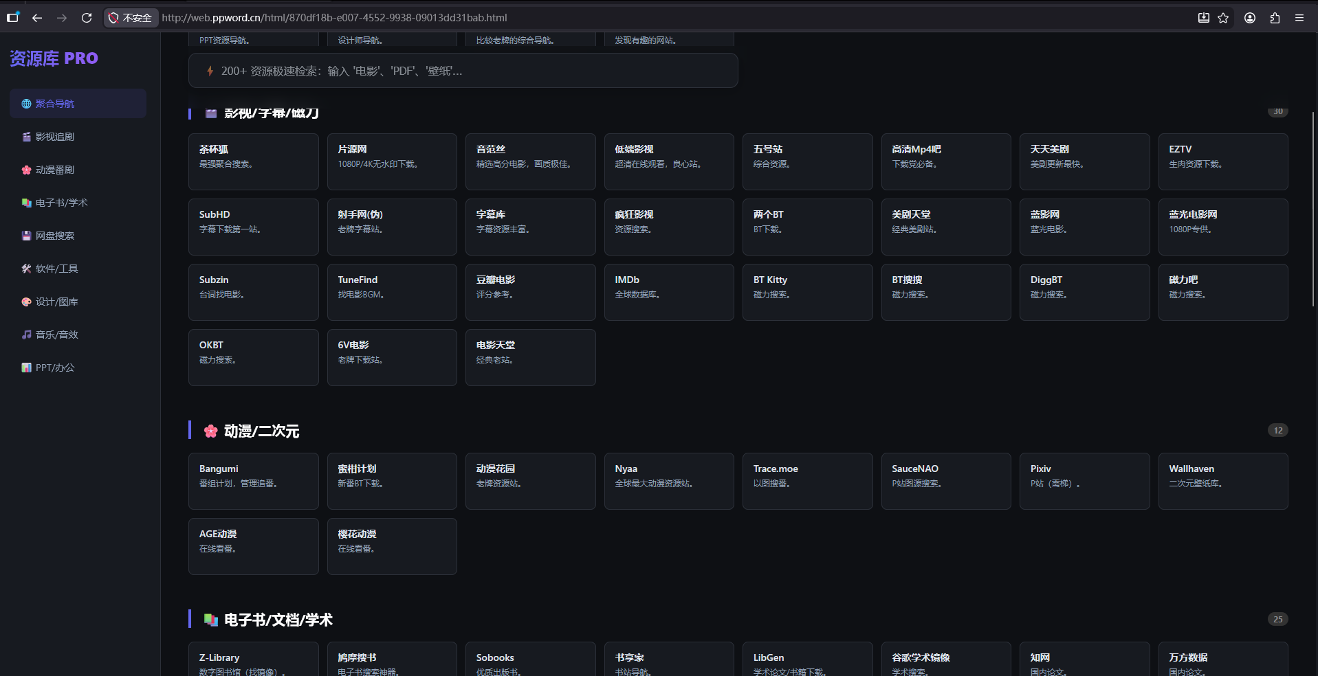This screenshot has width=1318, height=676.
Task: Click the 12 count badge for 动漫/二次元
Action: coord(1278,431)
